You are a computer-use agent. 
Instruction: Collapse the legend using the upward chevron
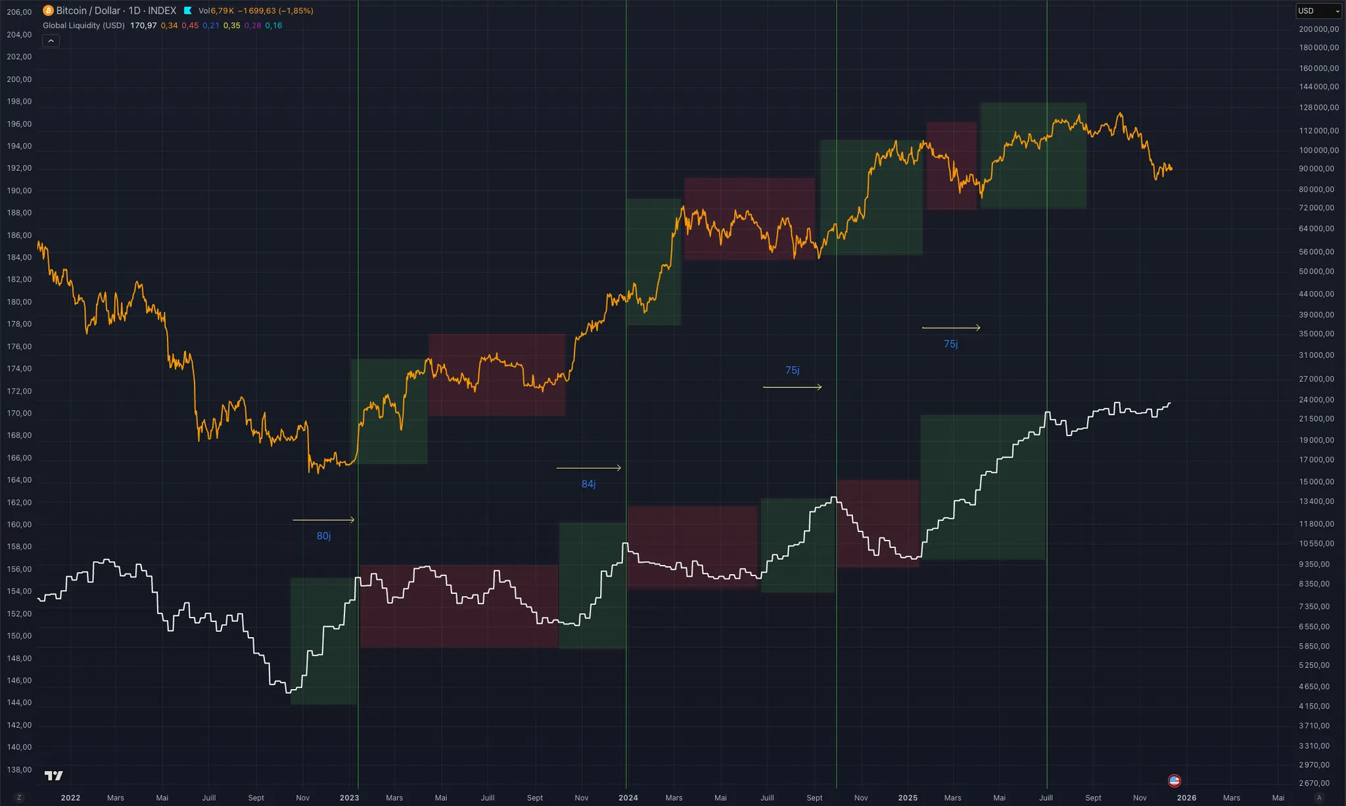[51, 40]
